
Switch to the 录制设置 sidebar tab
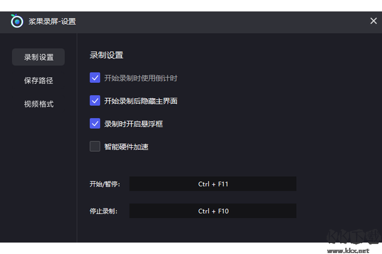pos(39,57)
